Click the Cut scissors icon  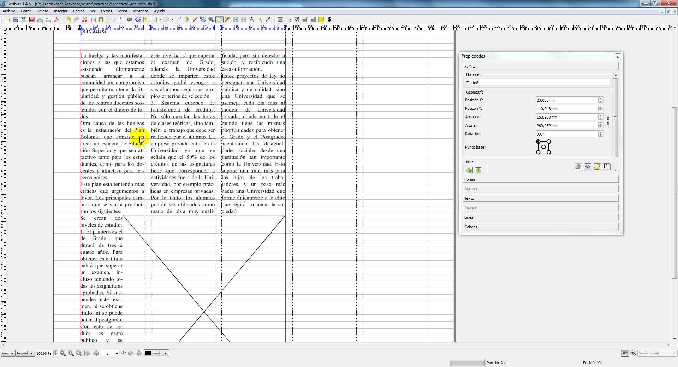(x=85, y=20)
